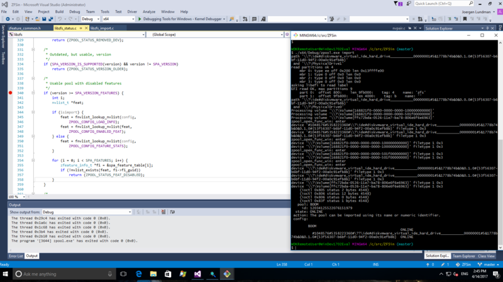The width and height of the screenshot is (503, 282).
Task: Click the master branch indicator in status bar
Action: pos(489,264)
